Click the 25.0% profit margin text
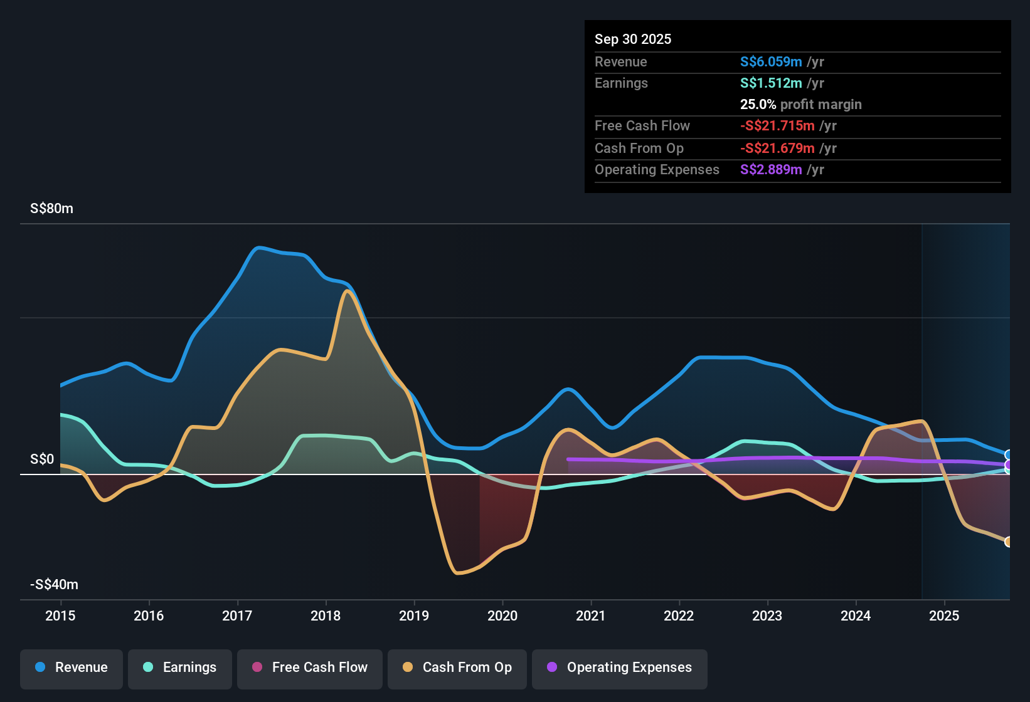The height and width of the screenshot is (702, 1030). pyautogui.click(x=800, y=104)
